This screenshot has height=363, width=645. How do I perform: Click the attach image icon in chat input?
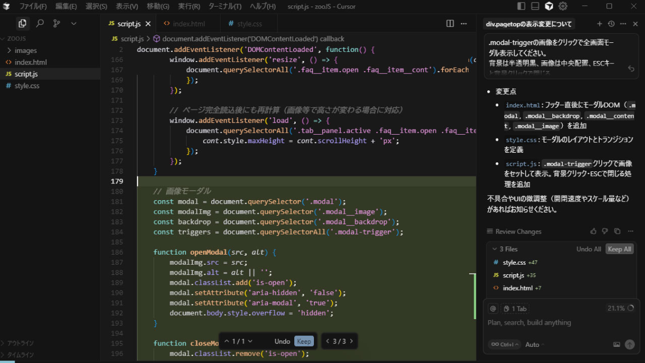[x=617, y=344]
